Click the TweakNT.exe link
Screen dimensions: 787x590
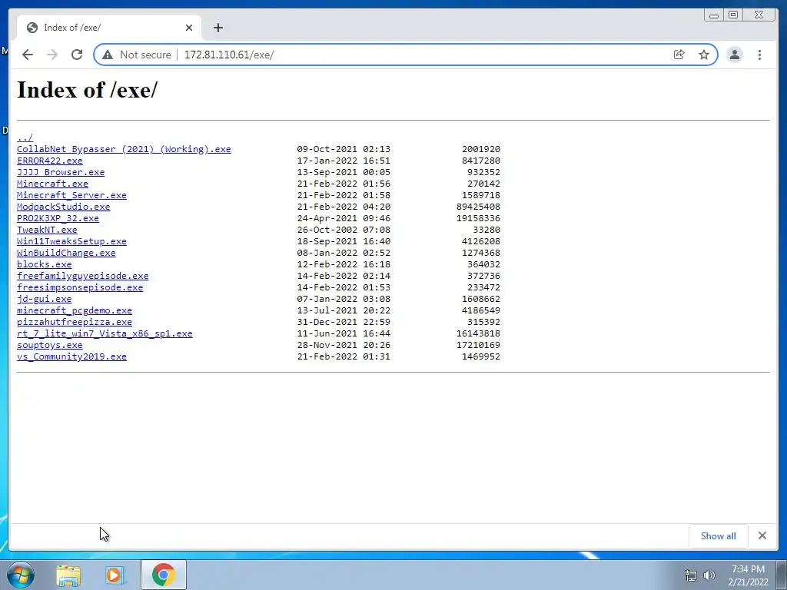(47, 230)
